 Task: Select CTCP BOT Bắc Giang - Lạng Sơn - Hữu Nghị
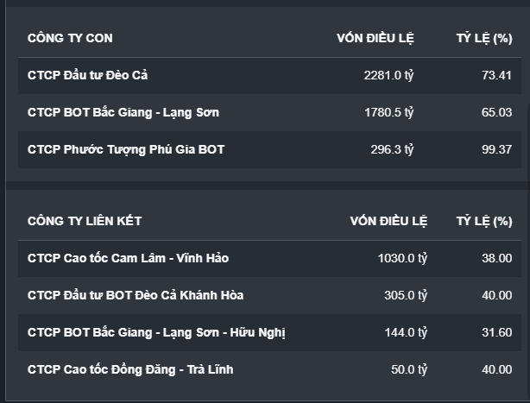156,332
